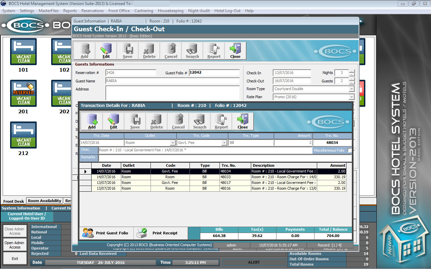The image size is (431, 269).
Task: Click the Trx. Type field showing Bill
Action: tap(251, 143)
